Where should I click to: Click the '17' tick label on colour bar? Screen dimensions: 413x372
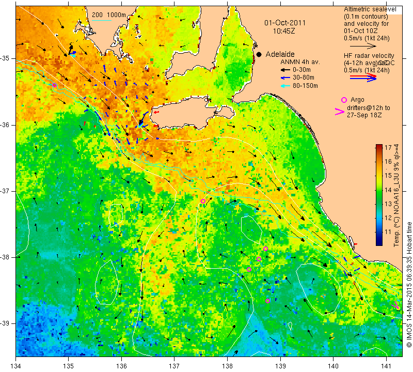pyautogui.click(x=388, y=147)
